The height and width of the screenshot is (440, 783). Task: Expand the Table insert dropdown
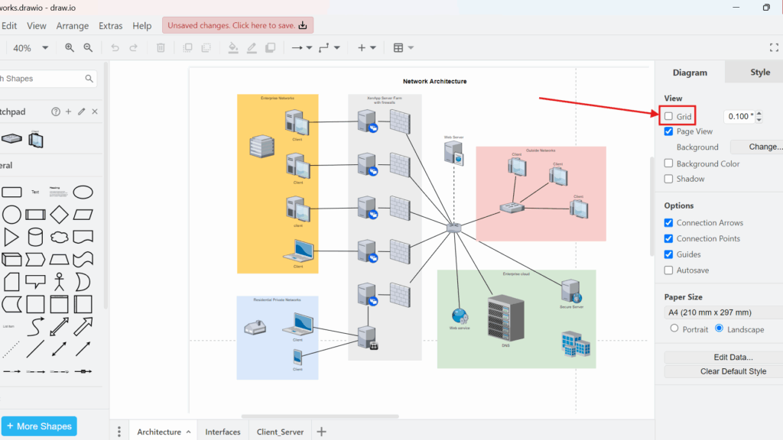403,47
